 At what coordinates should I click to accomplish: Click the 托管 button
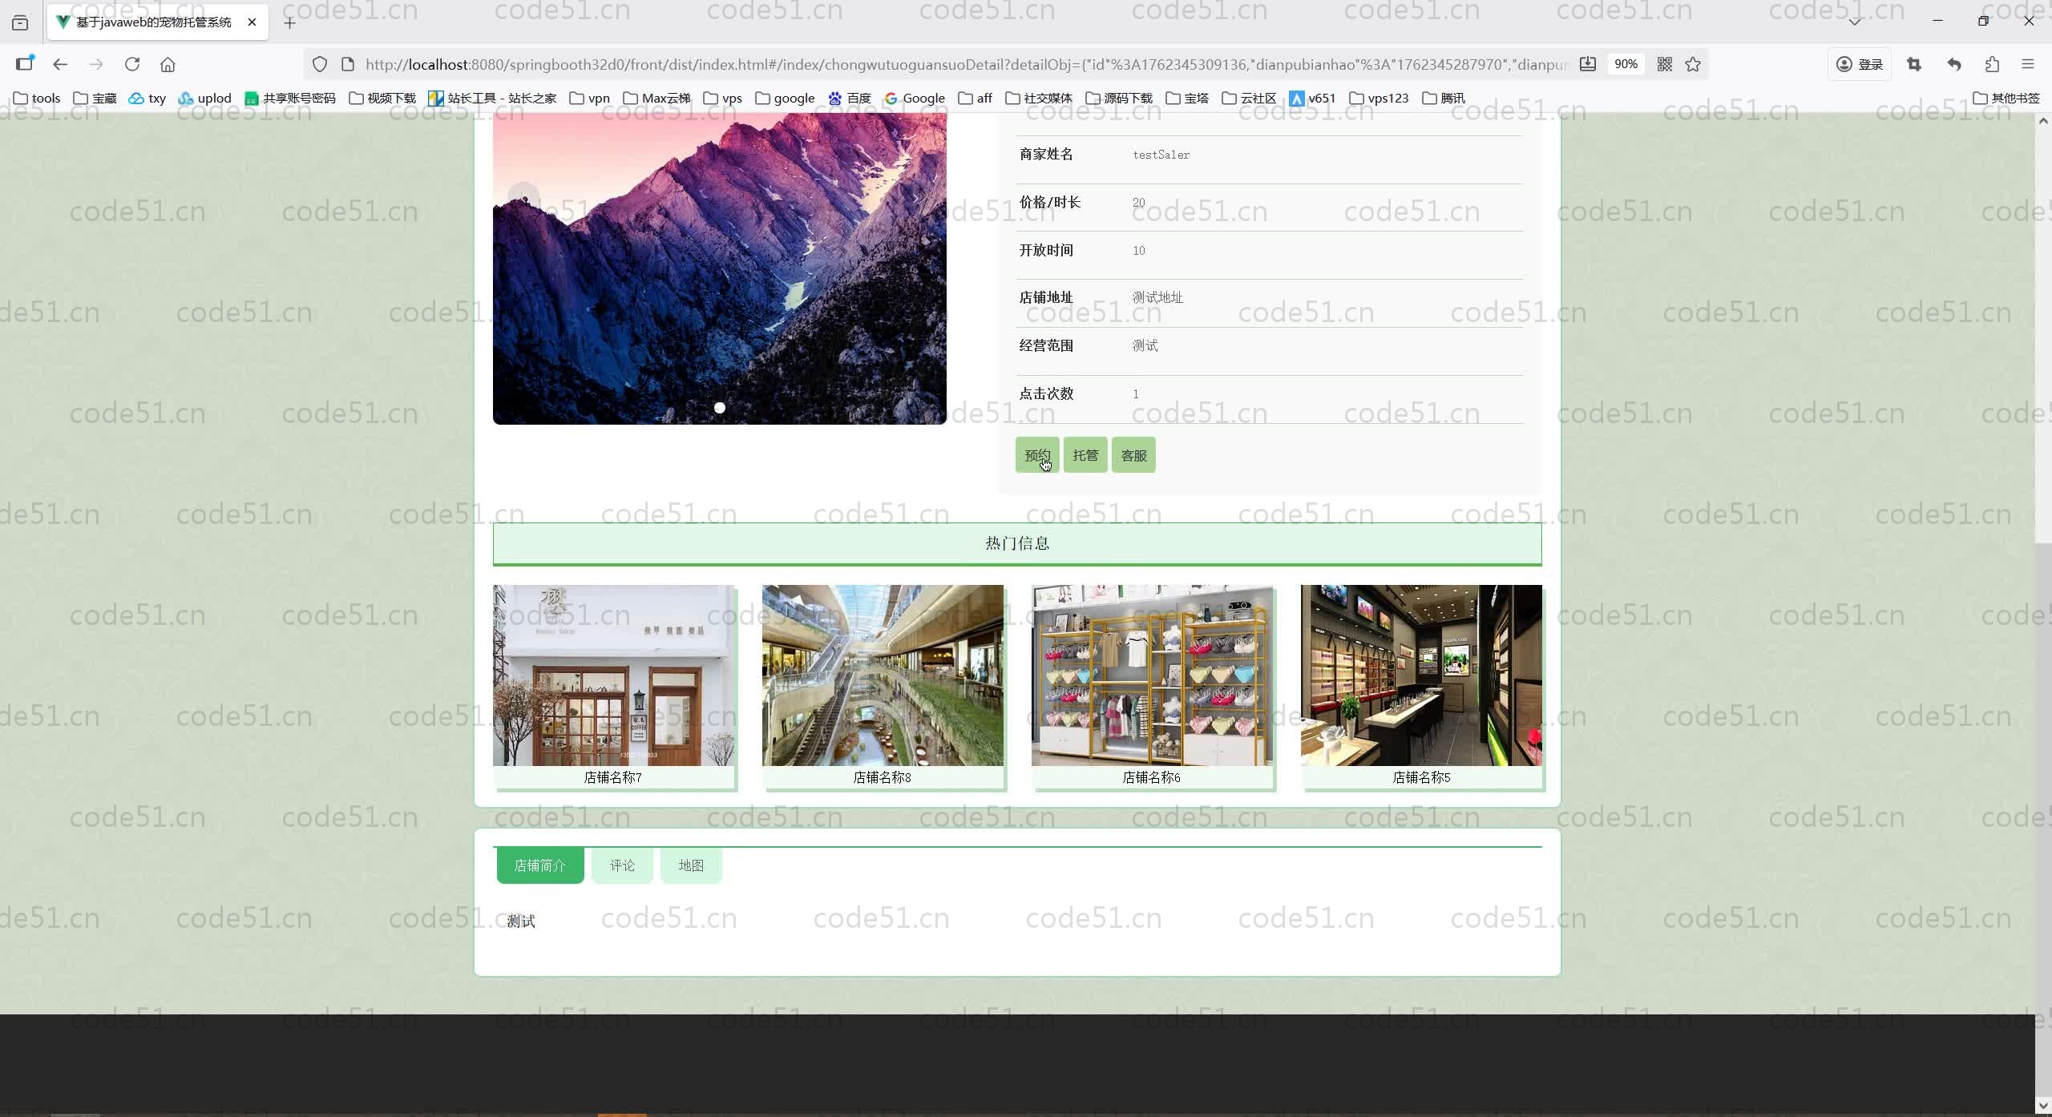[1085, 455]
